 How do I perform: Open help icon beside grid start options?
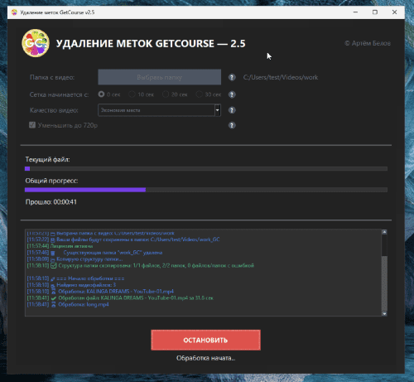(232, 94)
